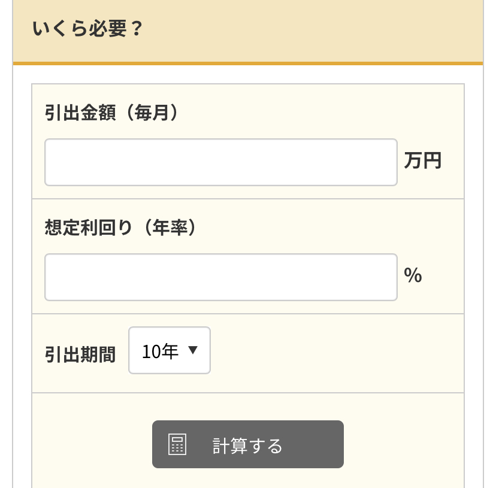Click the 引出期間 label
This screenshot has width=496, height=488.
[80, 354]
